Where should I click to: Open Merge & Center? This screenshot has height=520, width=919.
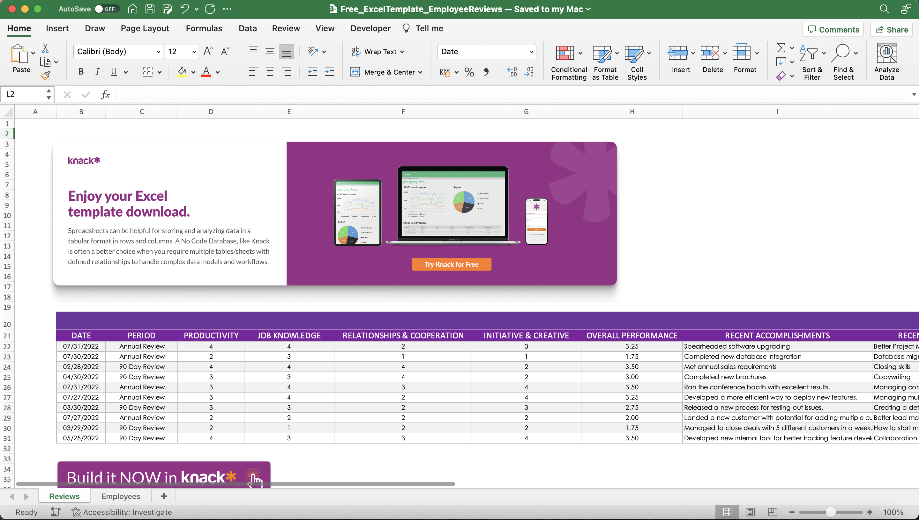[x=386, y=72]
